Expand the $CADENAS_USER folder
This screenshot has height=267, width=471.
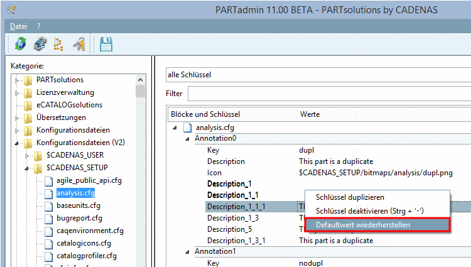click(x=27, y=155)
